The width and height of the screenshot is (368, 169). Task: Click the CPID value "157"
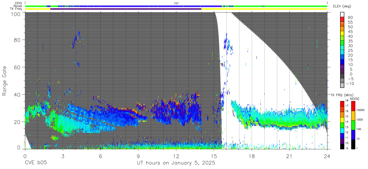coord(176,3)
